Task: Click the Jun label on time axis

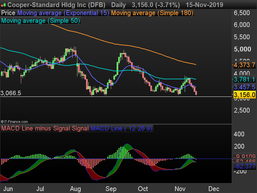Action: (x=8, y=189)
